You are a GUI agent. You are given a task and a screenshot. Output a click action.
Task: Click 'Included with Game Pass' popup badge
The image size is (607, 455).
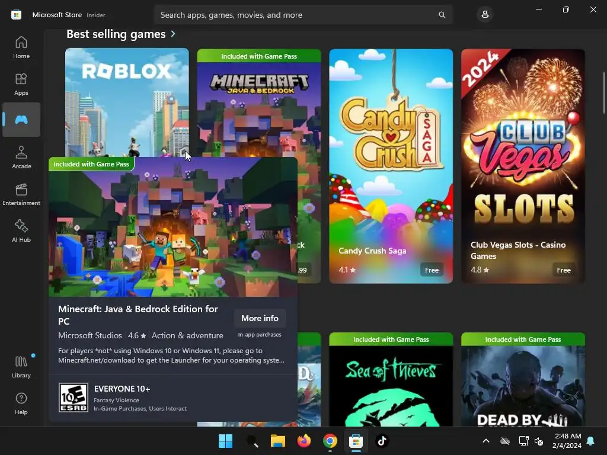click(x=91, y=164)
